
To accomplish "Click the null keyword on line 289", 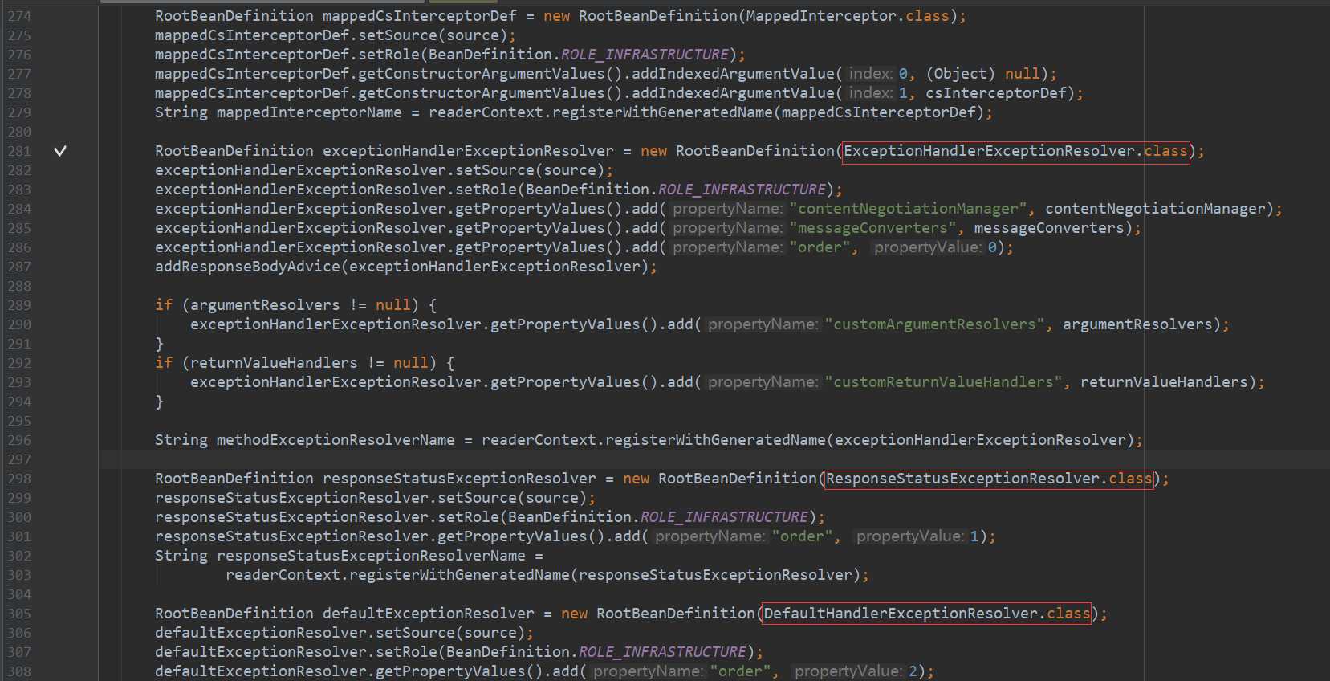I will [x=393, y=305].
